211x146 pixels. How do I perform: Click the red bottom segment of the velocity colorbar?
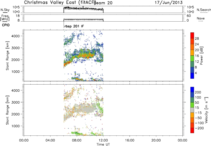pos(192,130)
